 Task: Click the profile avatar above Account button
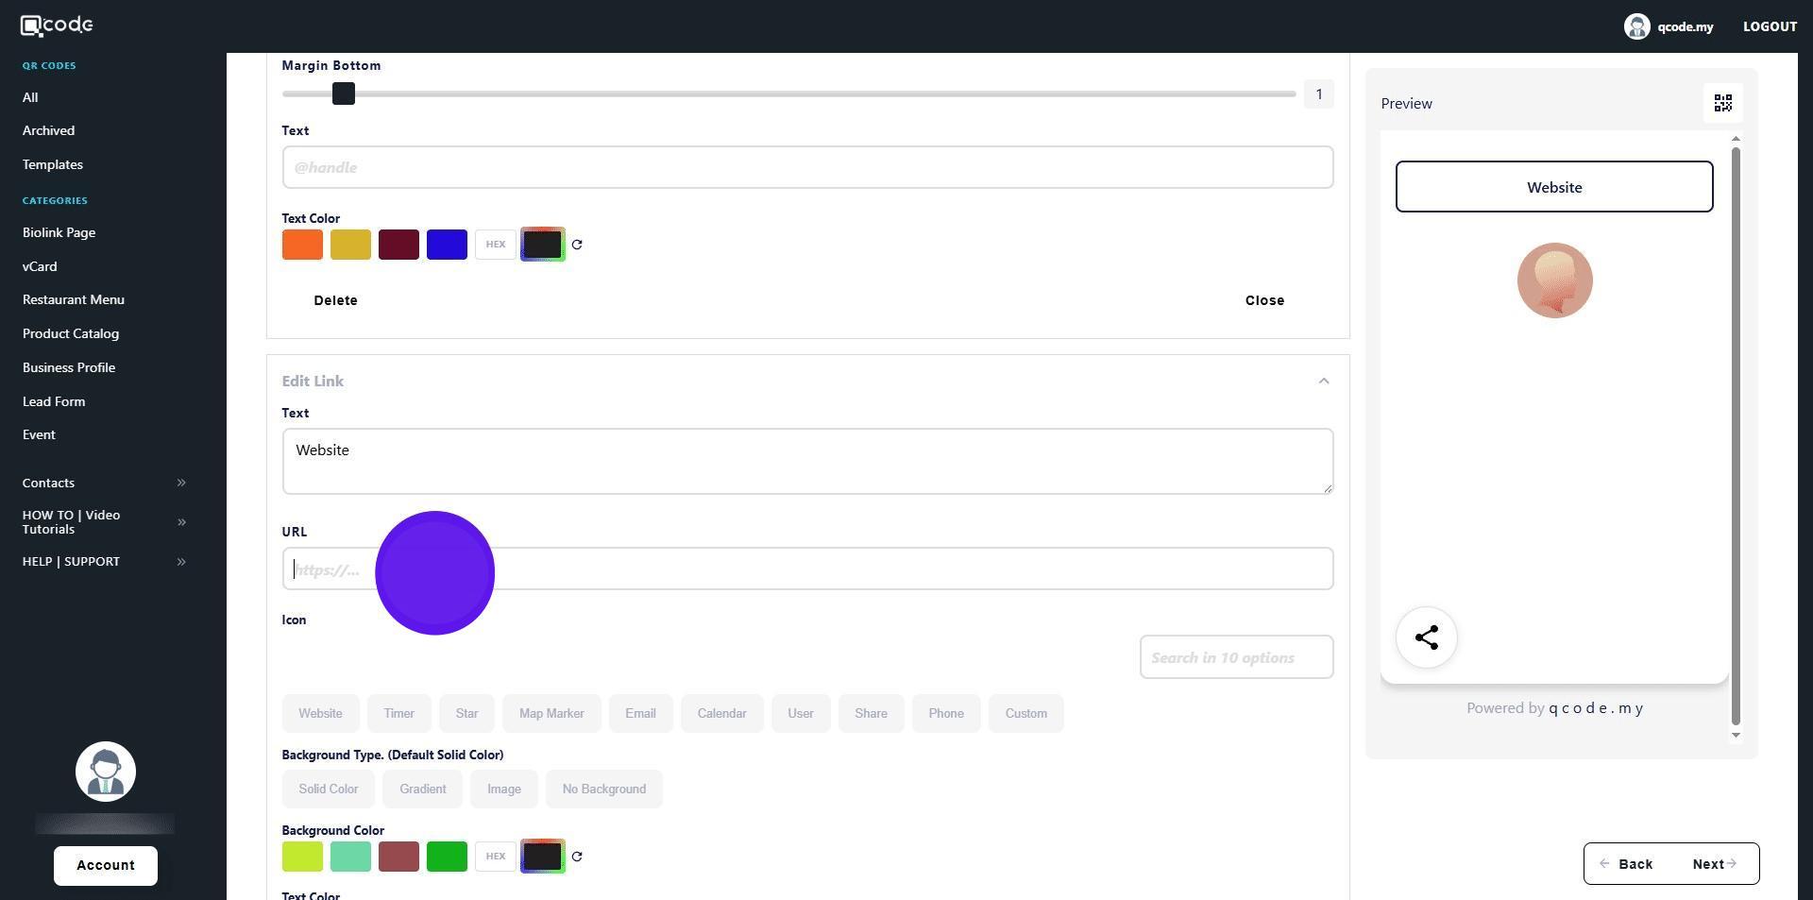pyautogui.click(x=106, y=772)
